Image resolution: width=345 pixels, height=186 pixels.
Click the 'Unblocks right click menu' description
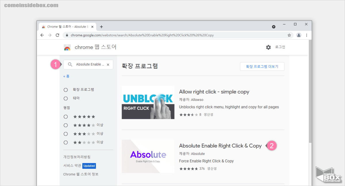coord(229,107)
